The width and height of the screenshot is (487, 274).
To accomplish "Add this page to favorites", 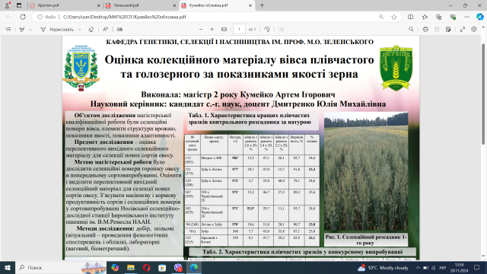I will 394,17.
